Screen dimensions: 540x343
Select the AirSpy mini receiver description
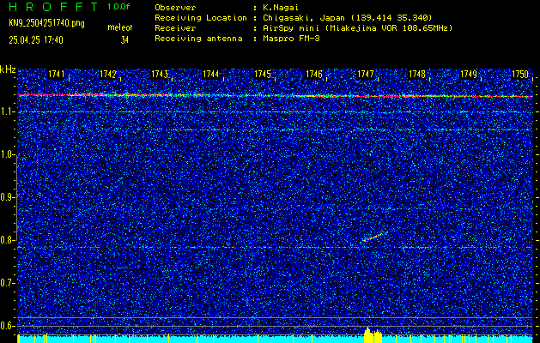[358, 27]
